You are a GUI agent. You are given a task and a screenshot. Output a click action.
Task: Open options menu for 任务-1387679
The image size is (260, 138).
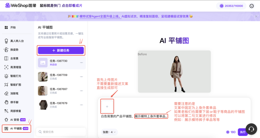point(82,105)
